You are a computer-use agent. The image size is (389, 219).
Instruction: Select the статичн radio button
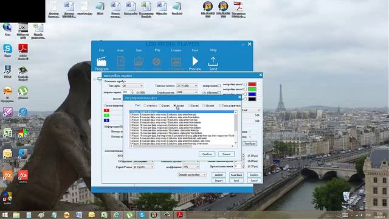tap(145, 106)
